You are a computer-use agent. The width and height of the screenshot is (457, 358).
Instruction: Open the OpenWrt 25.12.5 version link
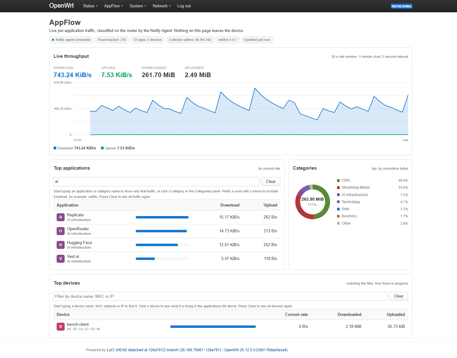click(256, 350)
